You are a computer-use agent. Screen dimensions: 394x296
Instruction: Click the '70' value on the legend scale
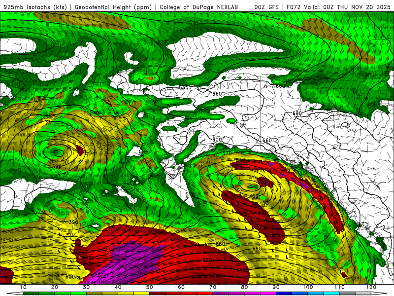[213, 287]
